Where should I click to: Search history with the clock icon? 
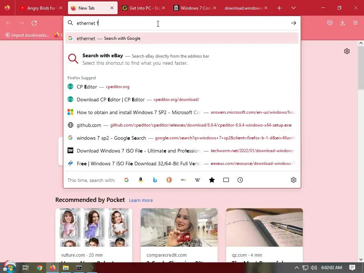point(240,180)
